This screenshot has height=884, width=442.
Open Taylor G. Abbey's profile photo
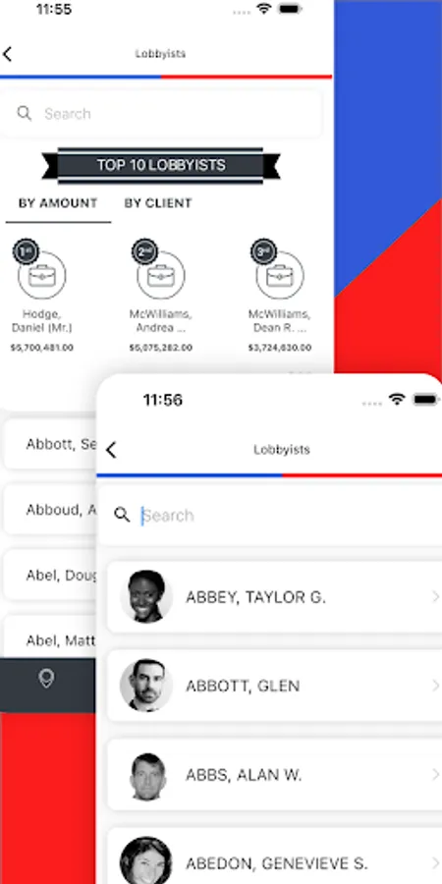[x=146, y=596]
